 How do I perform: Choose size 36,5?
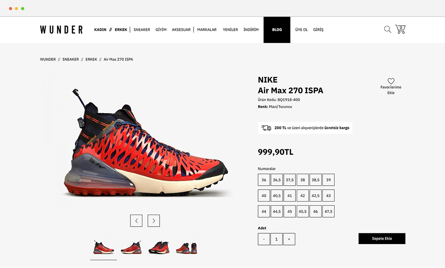[277, 180]
